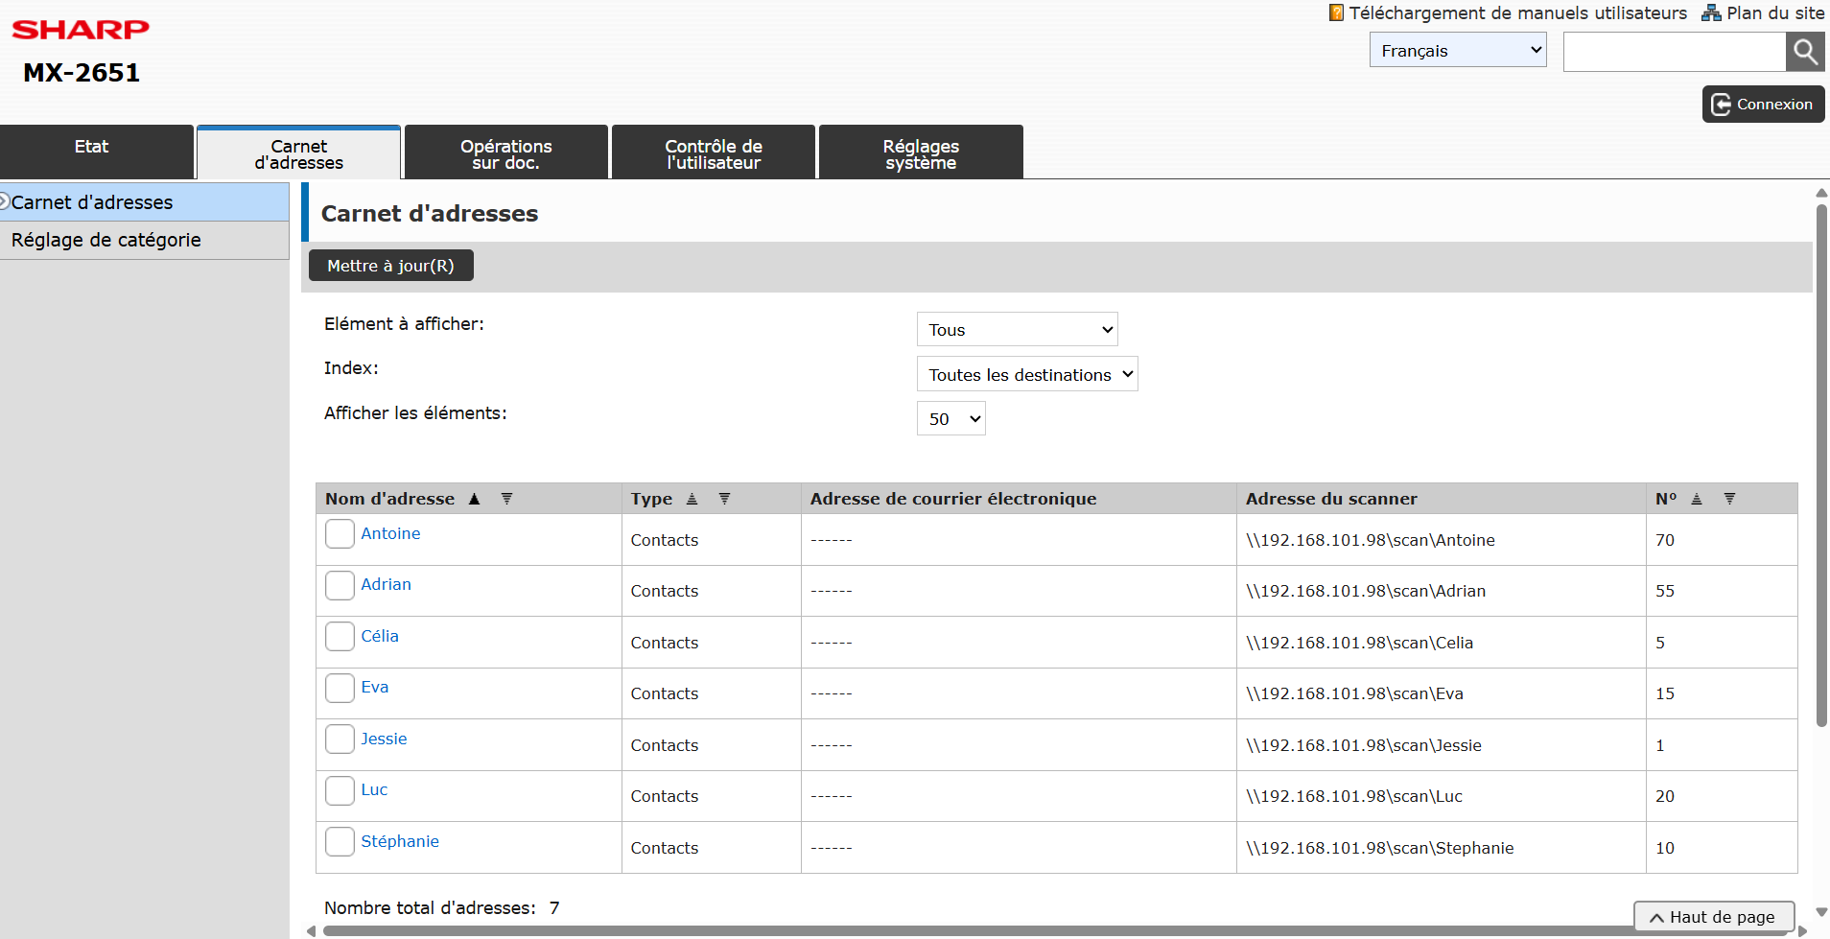Click the Connexion login button
1830x939 pixels.
pos(1762,105)
